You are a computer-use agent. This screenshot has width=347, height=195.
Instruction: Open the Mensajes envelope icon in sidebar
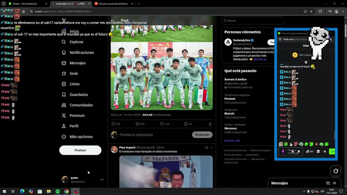click(x=64, y=63)
